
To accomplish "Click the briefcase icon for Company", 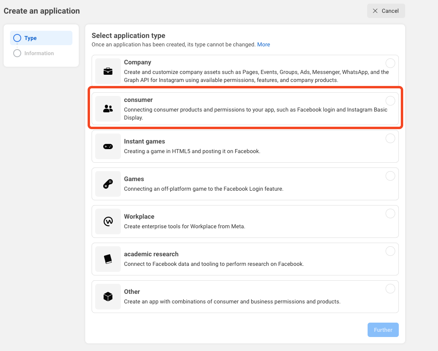I will [x=108, y=71].
